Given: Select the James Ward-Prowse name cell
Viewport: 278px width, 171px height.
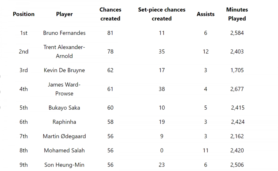Looking at the screenshot, I should tap(64, 89).
